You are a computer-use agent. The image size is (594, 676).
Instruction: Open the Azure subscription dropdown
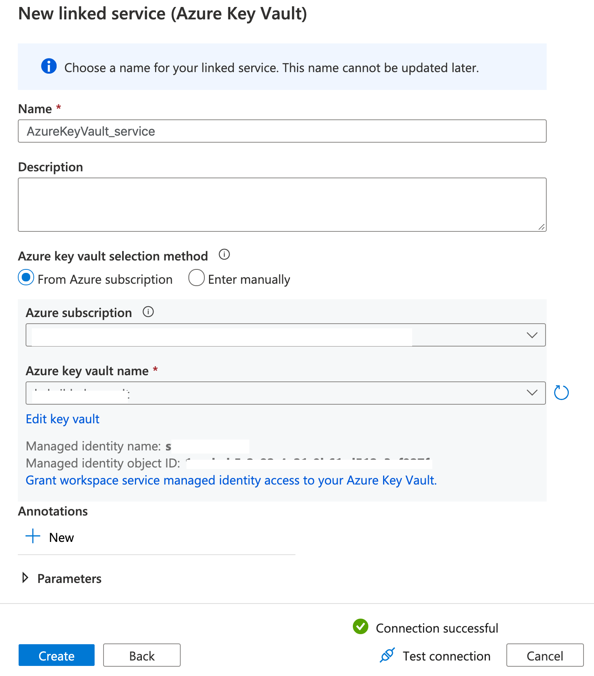tap(532, 335)
